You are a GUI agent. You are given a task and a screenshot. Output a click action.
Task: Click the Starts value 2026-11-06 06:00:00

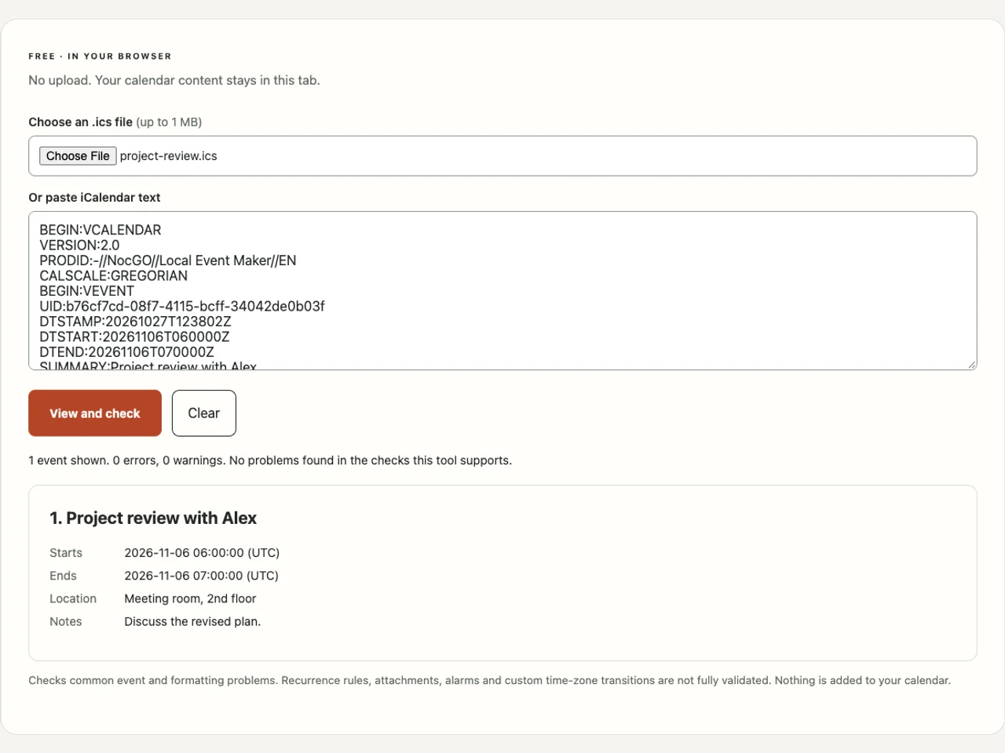[x=202, y=553]
